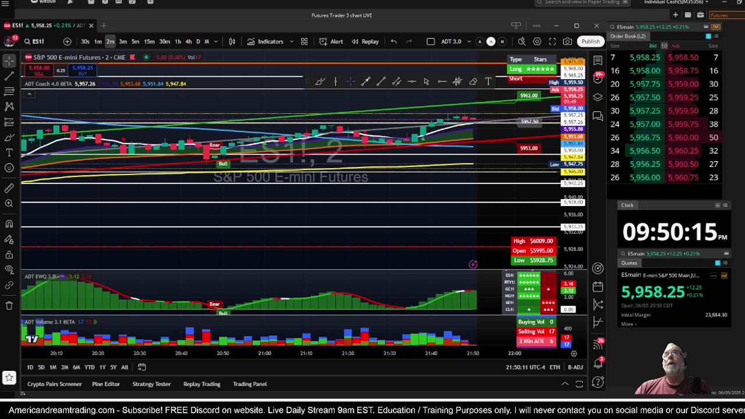Add a new tab with plus button

[x=104, y=26]
